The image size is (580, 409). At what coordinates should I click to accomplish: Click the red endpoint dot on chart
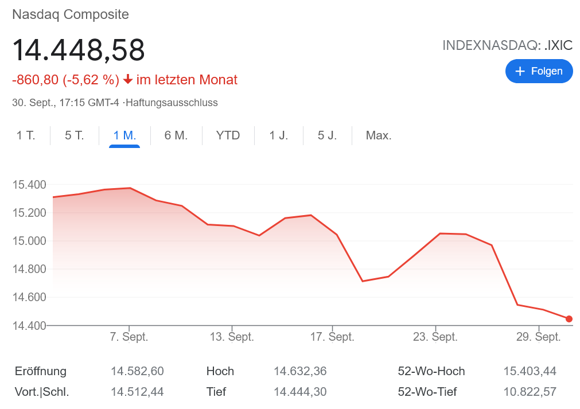(x=569, y=319)
